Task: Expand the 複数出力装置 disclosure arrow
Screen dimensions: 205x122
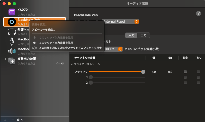Action: tap(5, 59)
